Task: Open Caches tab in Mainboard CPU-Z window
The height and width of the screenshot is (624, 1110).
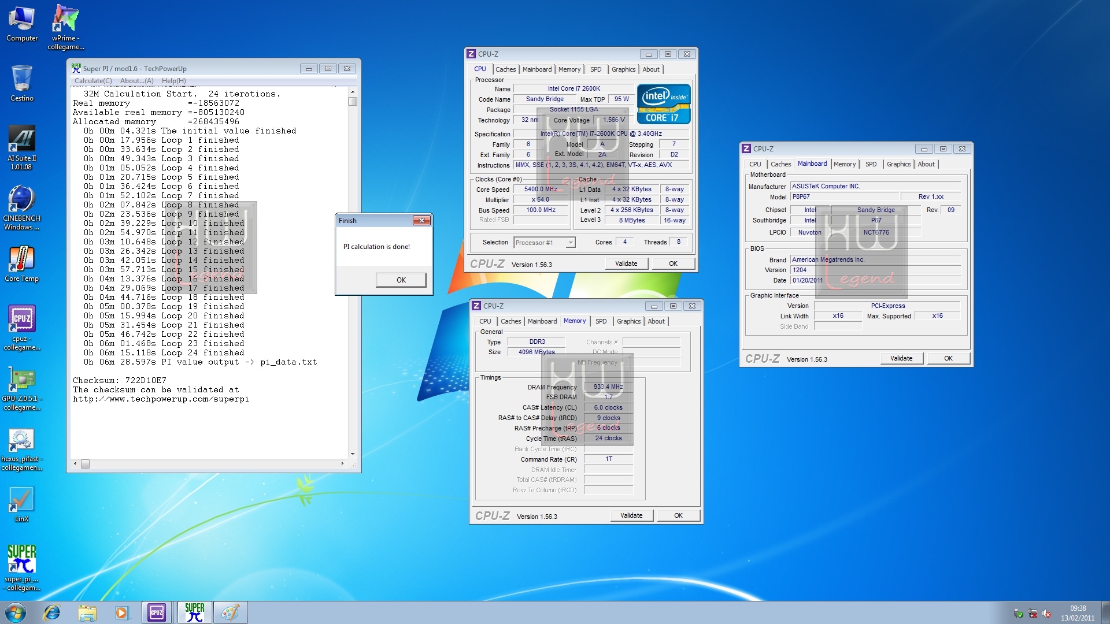Action: [780, 164]
